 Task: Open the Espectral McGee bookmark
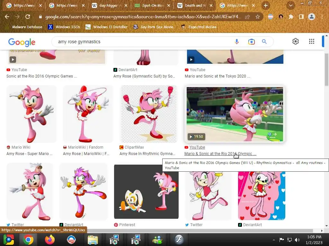point(199,27)
